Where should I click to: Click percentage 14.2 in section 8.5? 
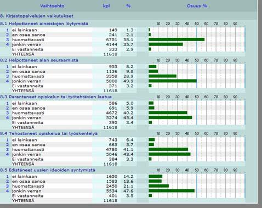click(128, 176)
